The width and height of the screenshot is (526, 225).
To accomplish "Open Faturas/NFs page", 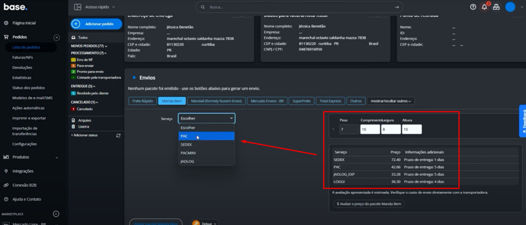I will (x=23, y=57).
